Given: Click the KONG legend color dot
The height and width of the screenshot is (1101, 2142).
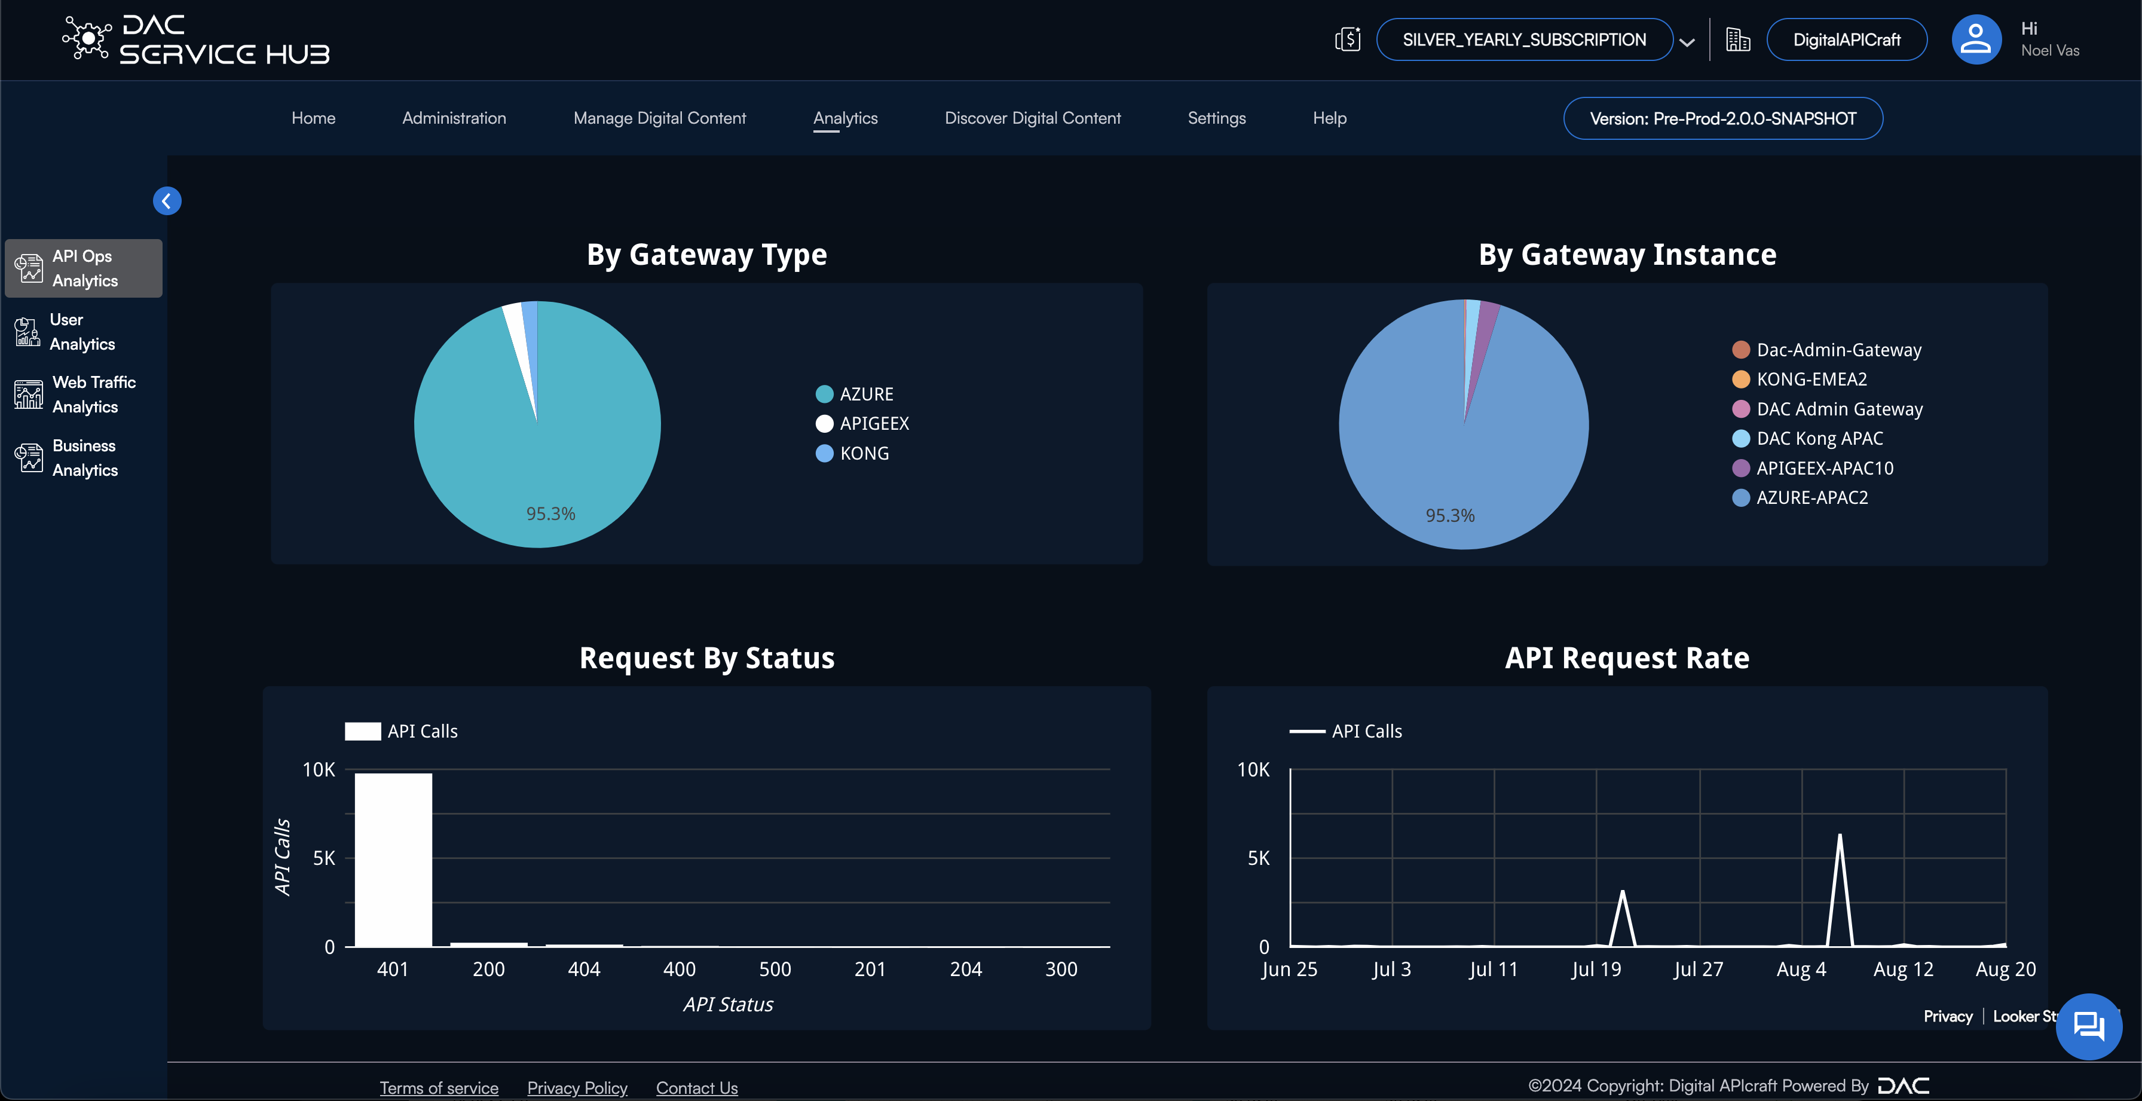Looking at the screenshot, I should click(824, 453).
